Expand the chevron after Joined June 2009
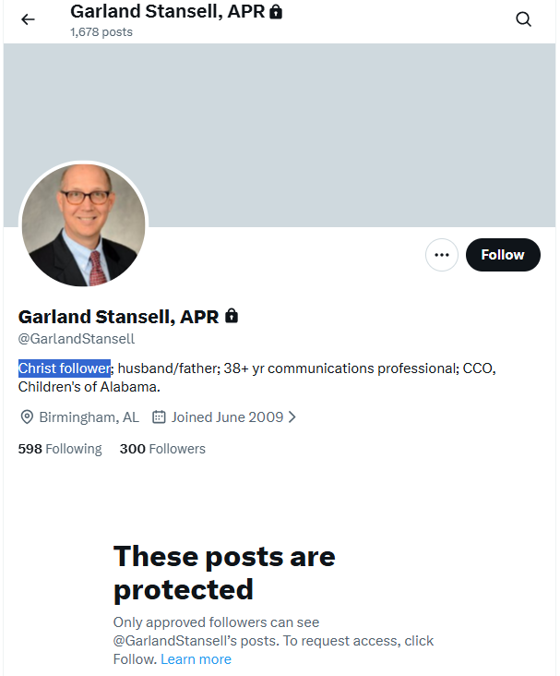560x676 pixels. 292,417
